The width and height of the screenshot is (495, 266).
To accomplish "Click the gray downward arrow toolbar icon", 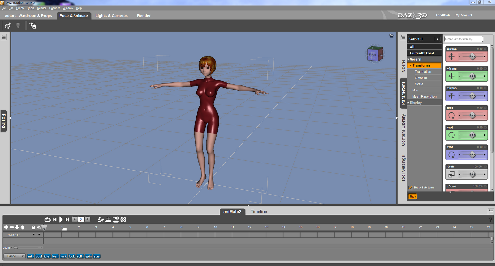I will 18,25.
